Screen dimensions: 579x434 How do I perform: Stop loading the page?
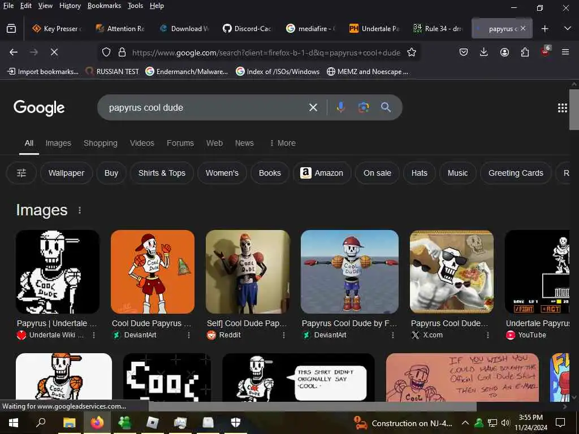click(x=54, y=52)
